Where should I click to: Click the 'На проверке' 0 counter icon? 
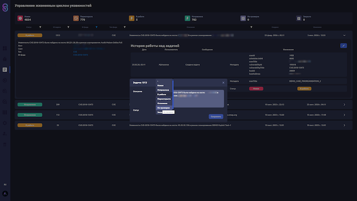(243, 18)
